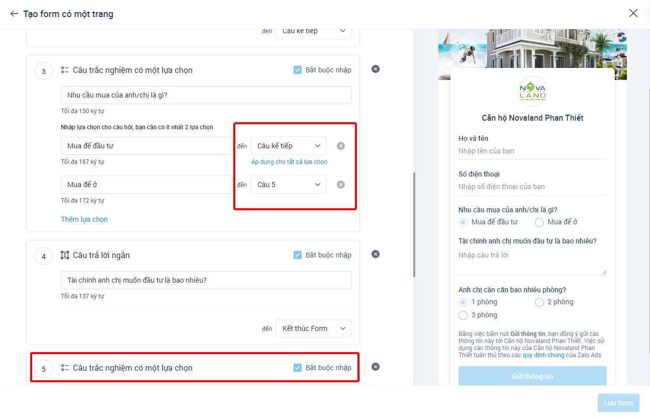Open the 'Câu 5' dropdown
Screen dimensions: 650x419
288,184
